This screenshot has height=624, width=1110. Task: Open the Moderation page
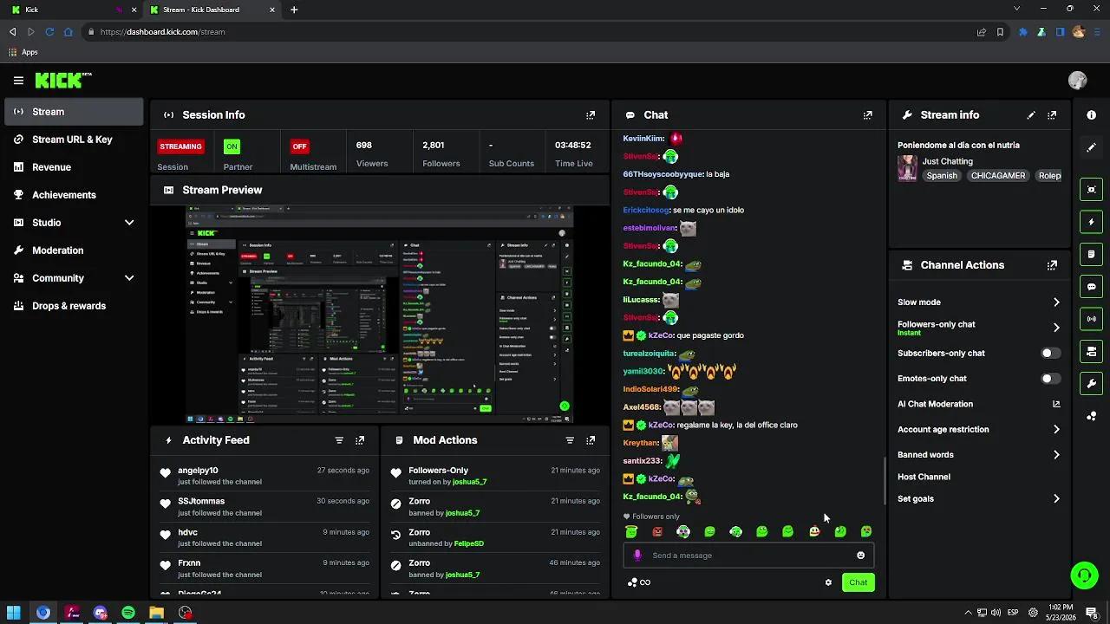[x=74, y=250]
